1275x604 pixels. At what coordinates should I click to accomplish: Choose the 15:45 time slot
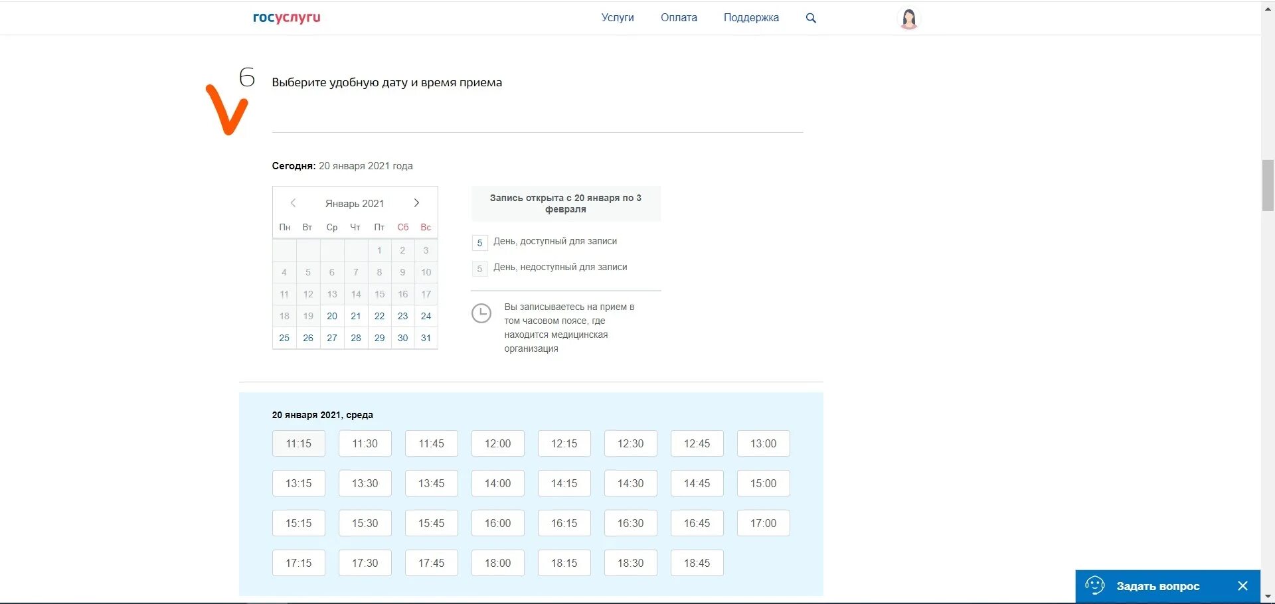pos(432,523)
